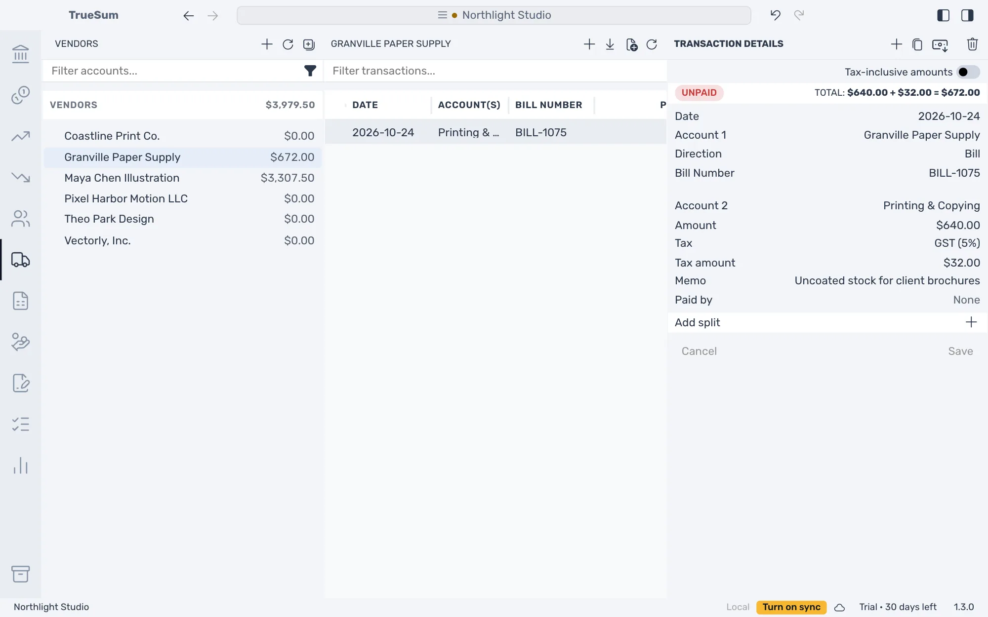Open the hand-with-coin sidebar icon

pos(20,342)
